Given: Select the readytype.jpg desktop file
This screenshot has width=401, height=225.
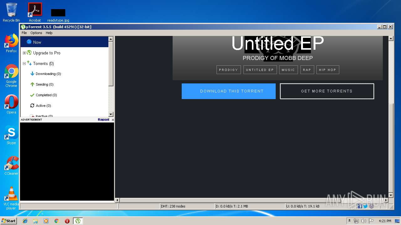Looking at the screenshot, I should click(x=58, y=15).
